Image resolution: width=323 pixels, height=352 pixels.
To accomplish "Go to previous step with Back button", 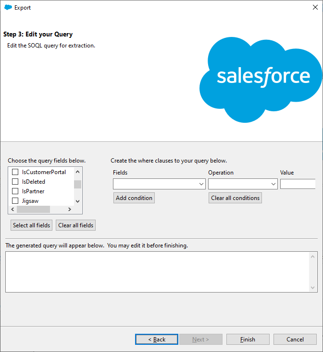I will [x=157, y=339].
